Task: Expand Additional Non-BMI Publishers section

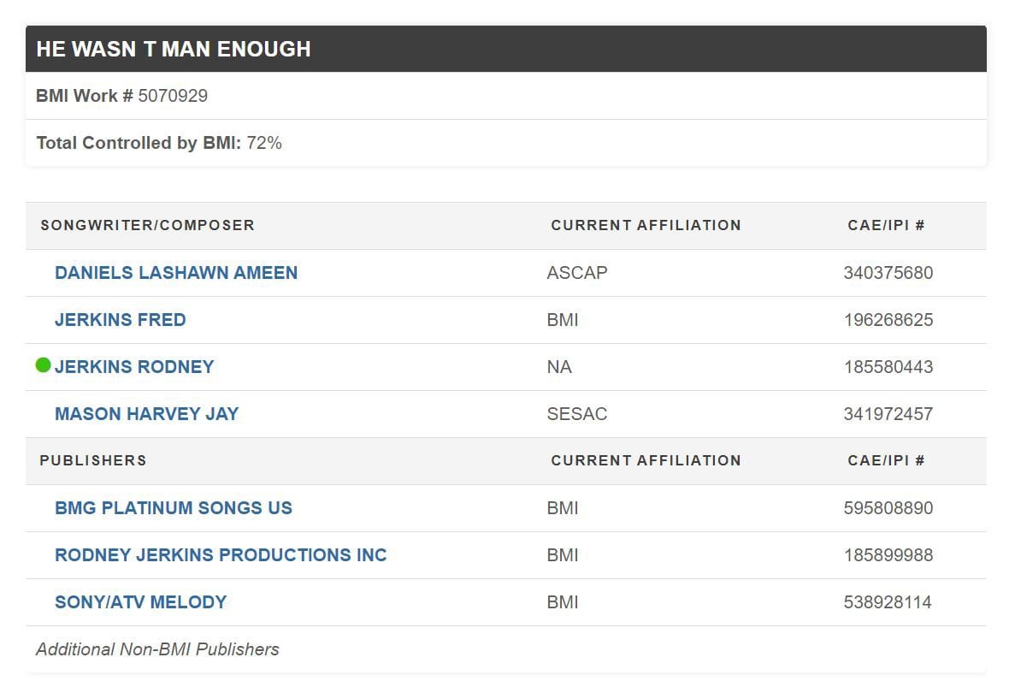Action: pos(157,649)
